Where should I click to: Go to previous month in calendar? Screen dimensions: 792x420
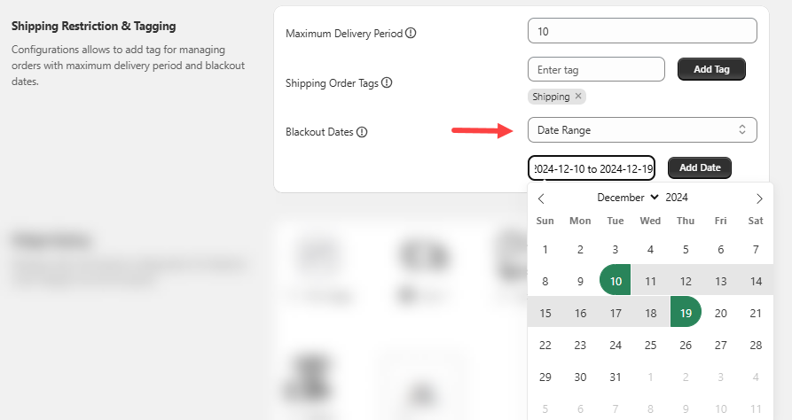tap(542, 198)
